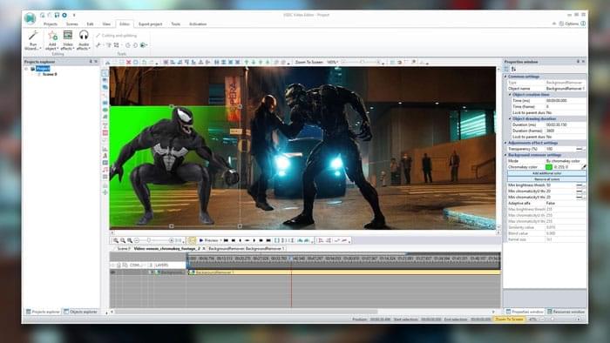610x343 pixels.
Task: Click the green Chromakey color swatch
Action: 549,167
